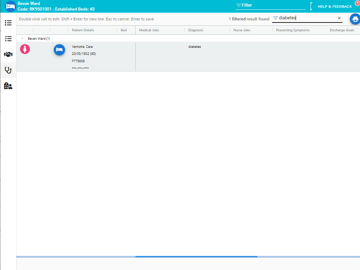
Task: Click the Diagnosis column header
Action: 195,30
